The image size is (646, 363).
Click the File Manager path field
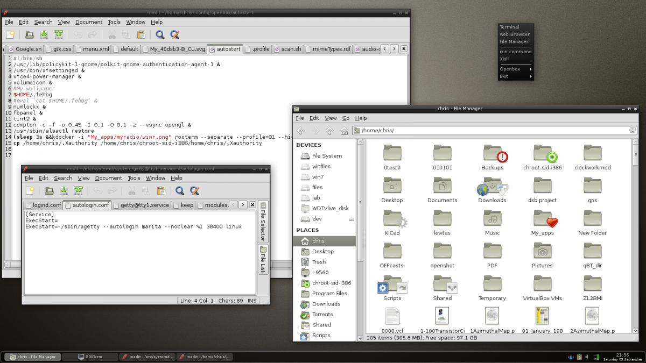click(x=495, y=130)
